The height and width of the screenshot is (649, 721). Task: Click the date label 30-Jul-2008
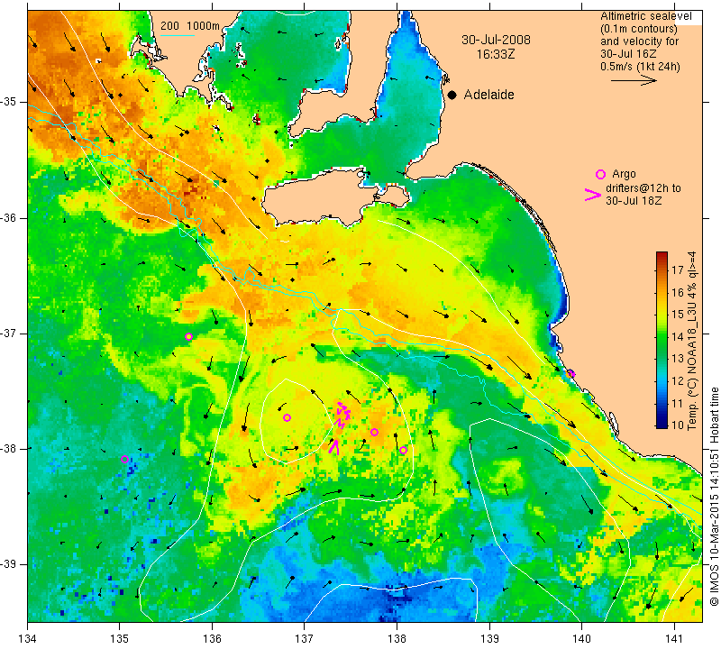(496, 40)
